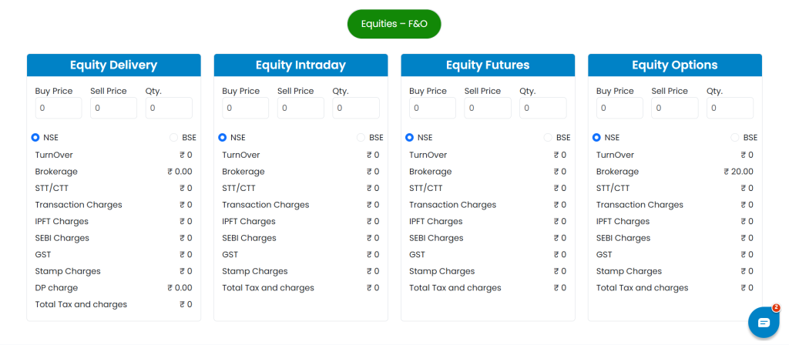Select NSE in Equity Futures
Image resolution: width=789 pixels, height=345 pixels.
click(x=410, y=137)
